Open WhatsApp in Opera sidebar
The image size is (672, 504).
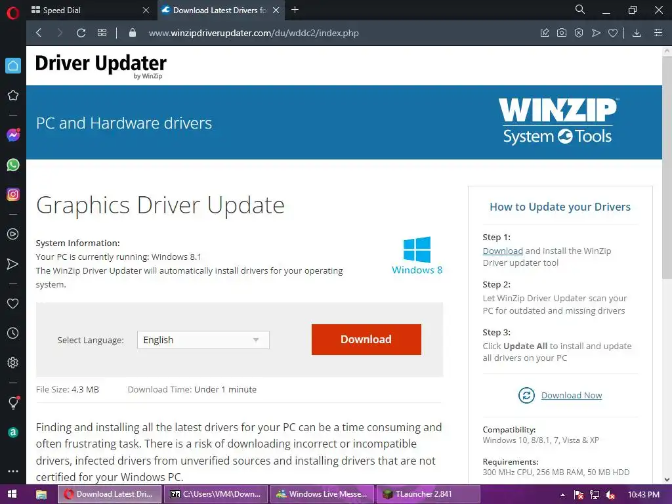[x=13, y=165]
